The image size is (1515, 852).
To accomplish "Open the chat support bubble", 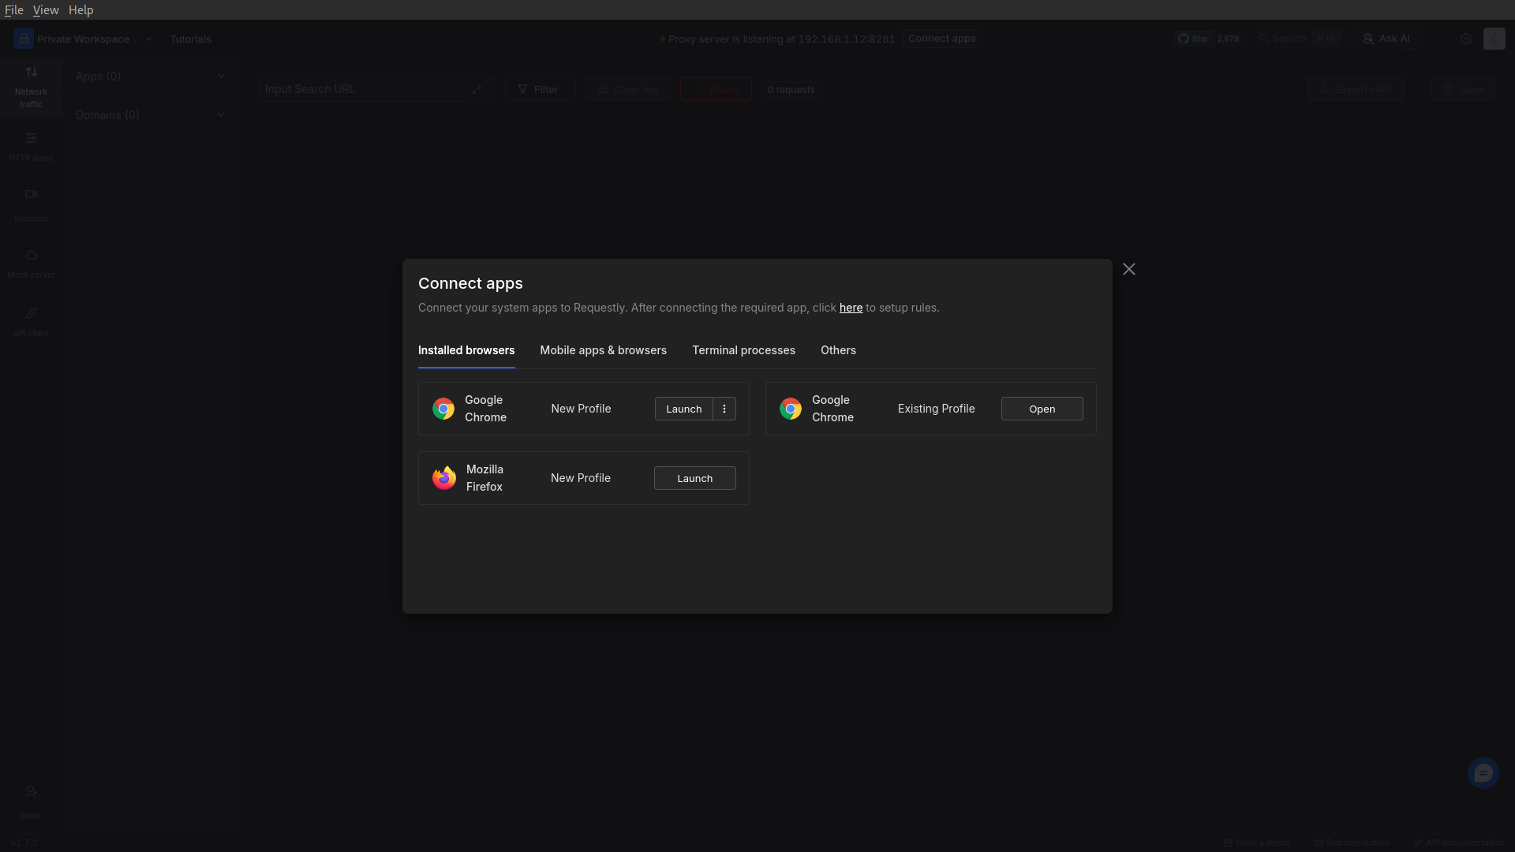I will 1483,773.
